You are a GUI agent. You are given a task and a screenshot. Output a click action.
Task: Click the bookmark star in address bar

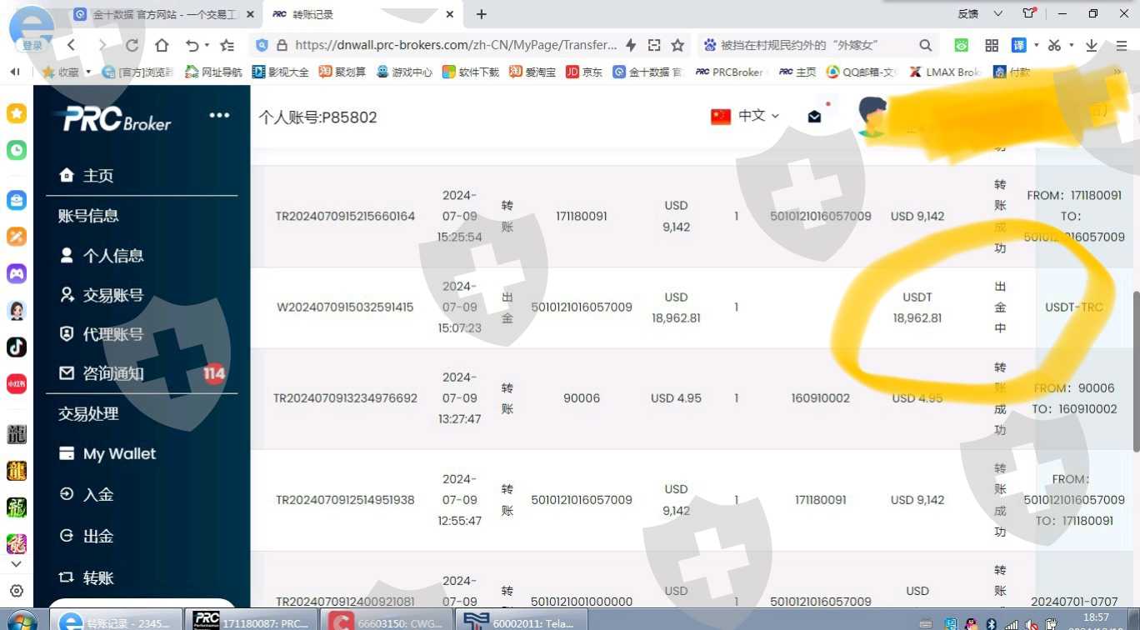click(x=677, y=46)
